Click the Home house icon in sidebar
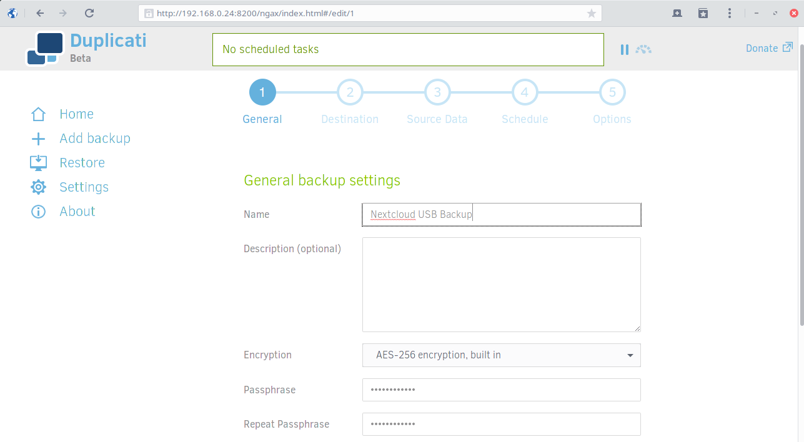Viewport: 804px width, 442px height. (38, 114)
